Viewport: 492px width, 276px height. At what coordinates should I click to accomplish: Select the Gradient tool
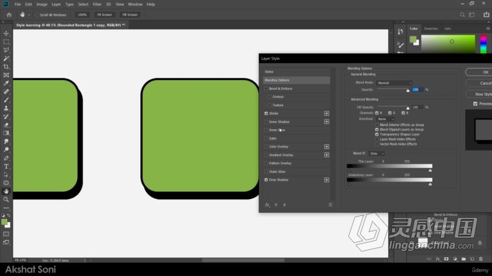pos(6,133)
